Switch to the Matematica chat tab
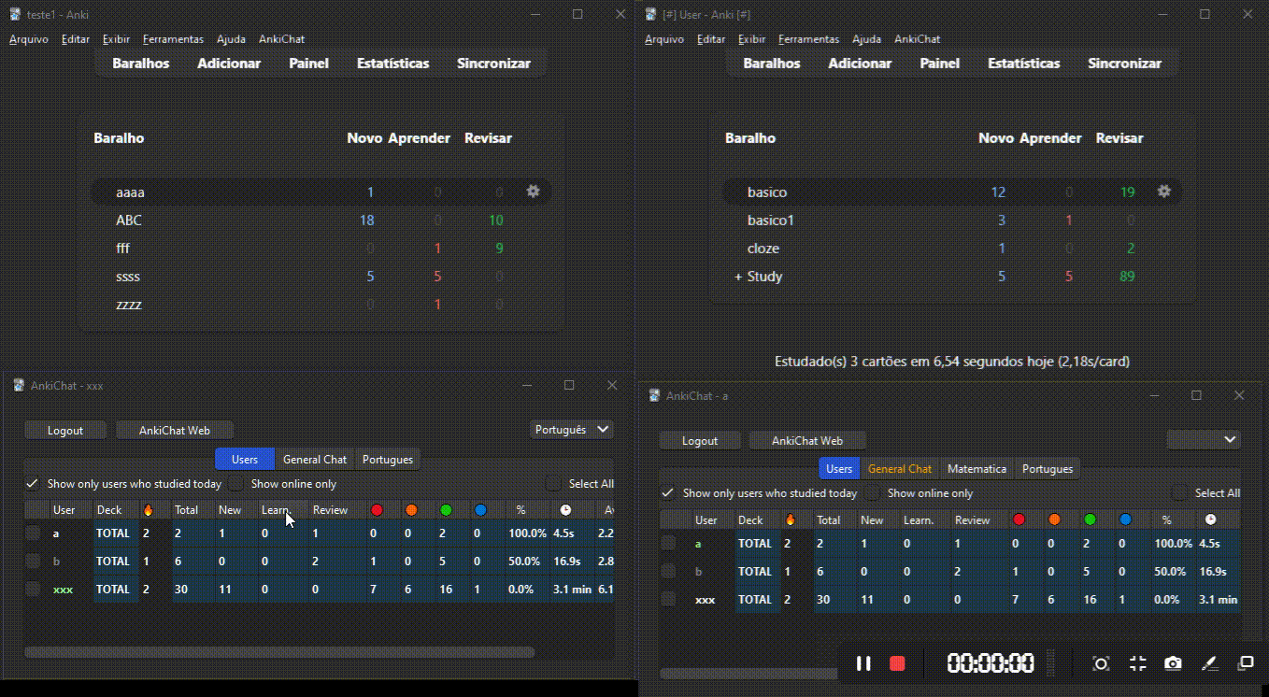This screenshot has height=697, width=1269. (977, 469)
